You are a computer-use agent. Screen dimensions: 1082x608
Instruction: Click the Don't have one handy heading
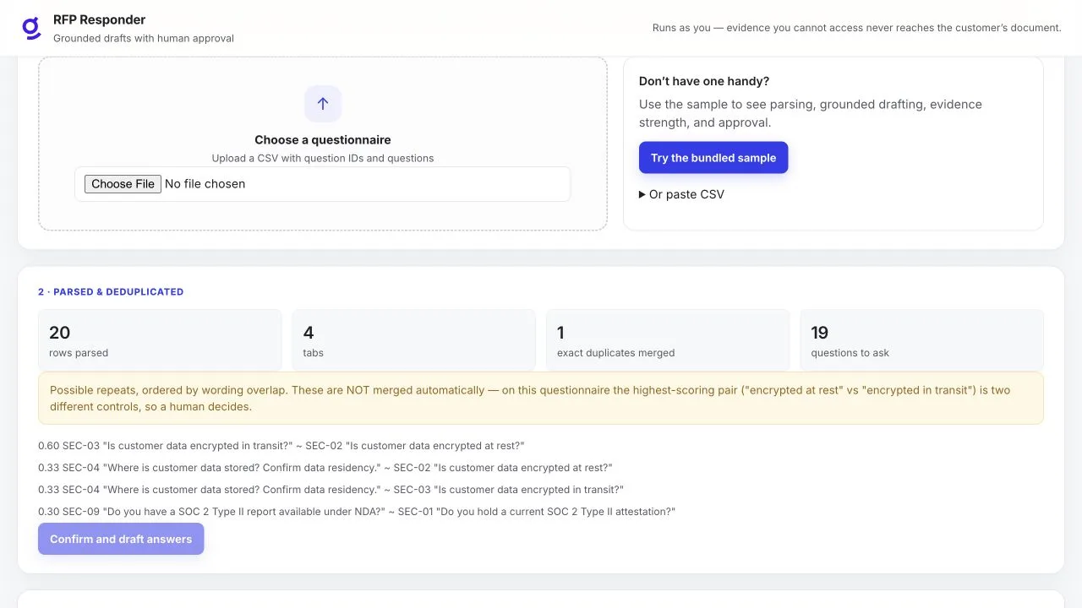pos(704,81)
